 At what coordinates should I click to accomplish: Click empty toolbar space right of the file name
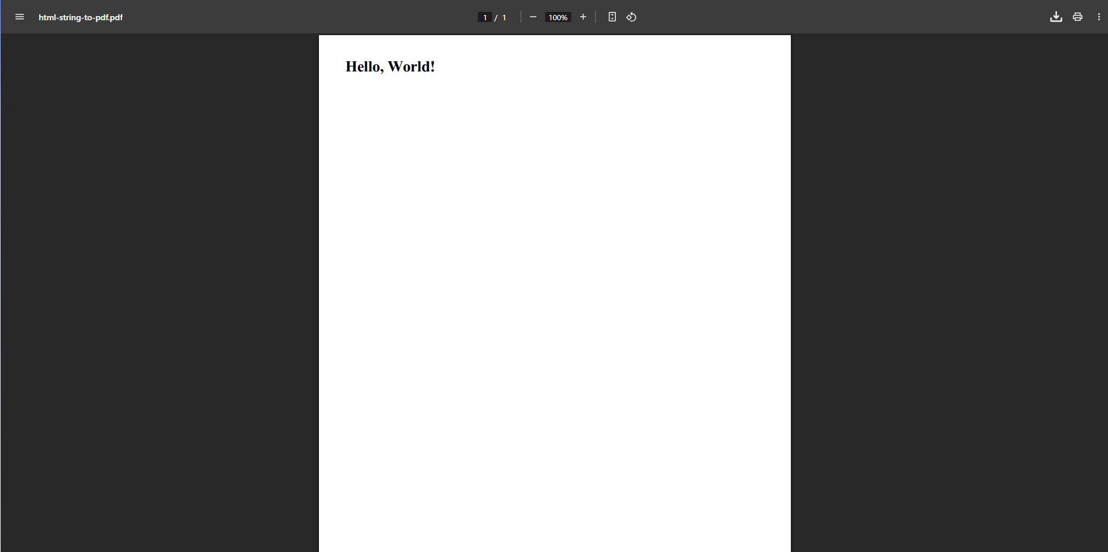point(298,17)
